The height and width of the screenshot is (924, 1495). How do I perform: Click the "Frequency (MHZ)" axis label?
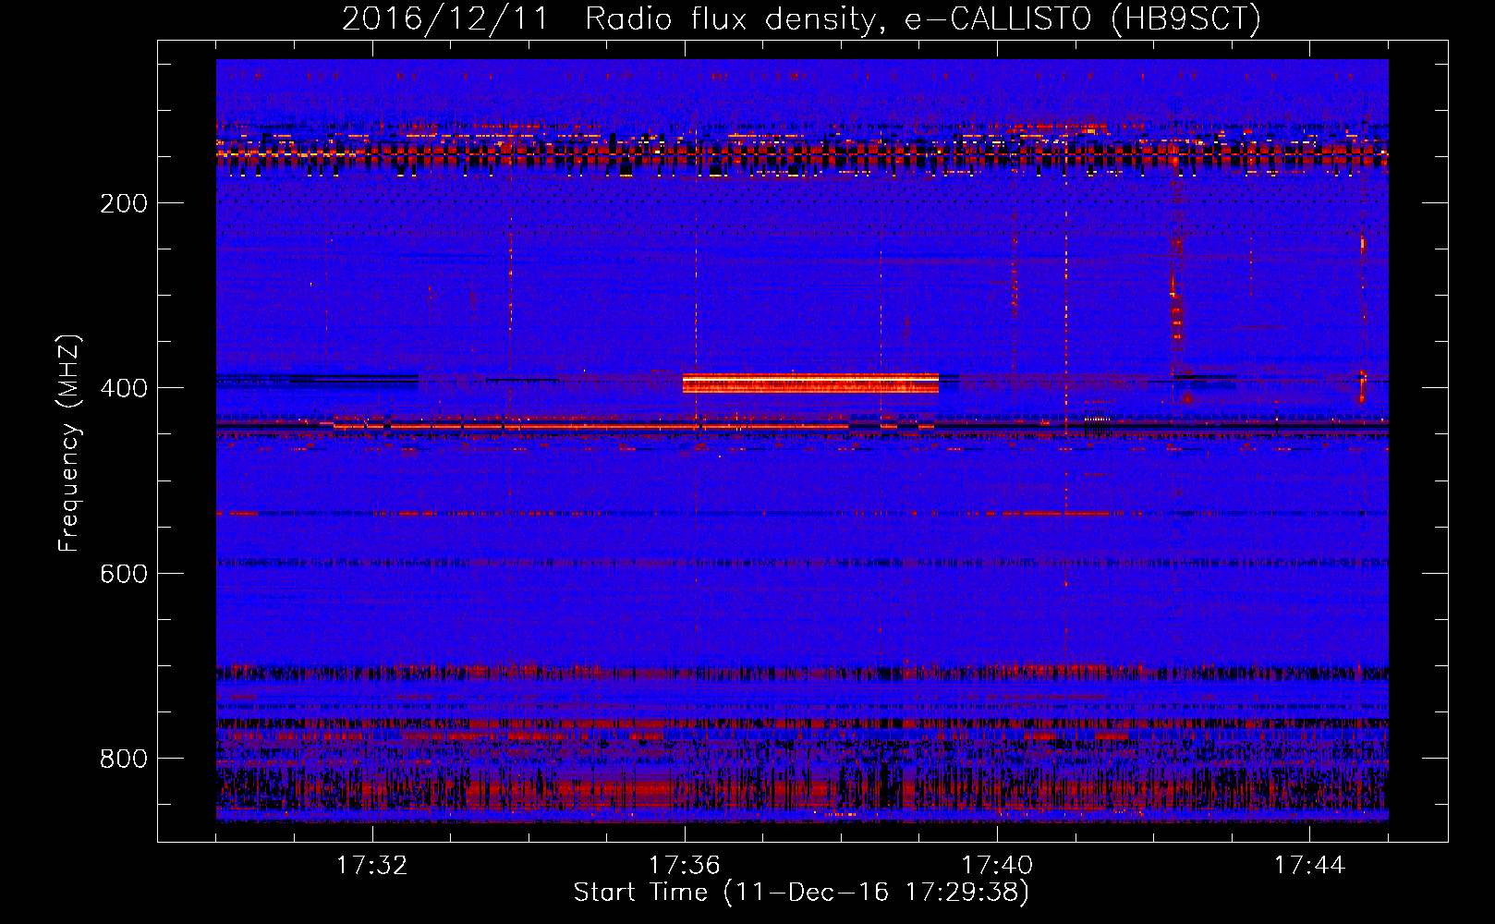tap(69, 444)
